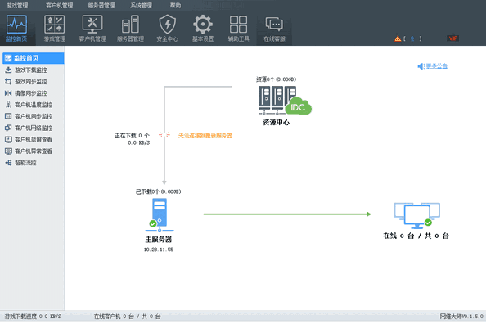
Task: Click status bar 在线客户机 count
Action: 127,317
